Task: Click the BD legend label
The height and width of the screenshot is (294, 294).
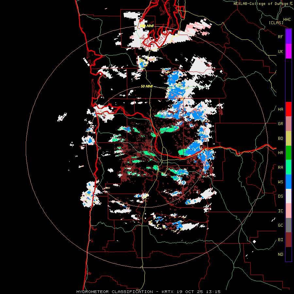Action: pos(280,139)
